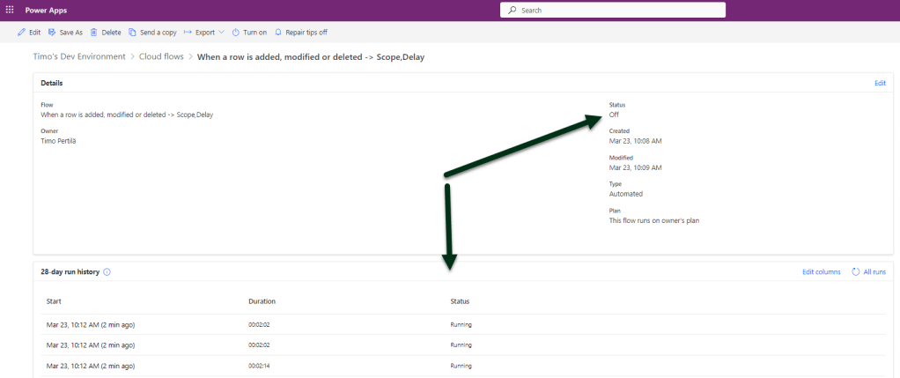Screen dimensions: 900x378
Task: Click the Edit pencil icon in toolbar
Action: [x=21, y=33]
